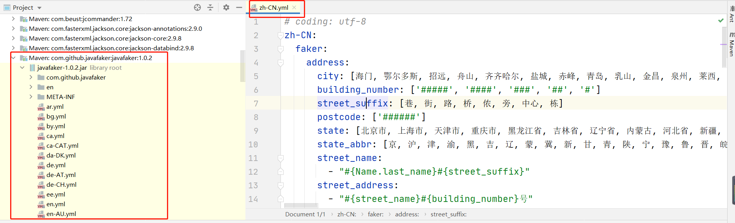Expand jackson-annotations:2.9.0 library node
The width and height of the screenshot is (735, 223).
click(13, 28)
